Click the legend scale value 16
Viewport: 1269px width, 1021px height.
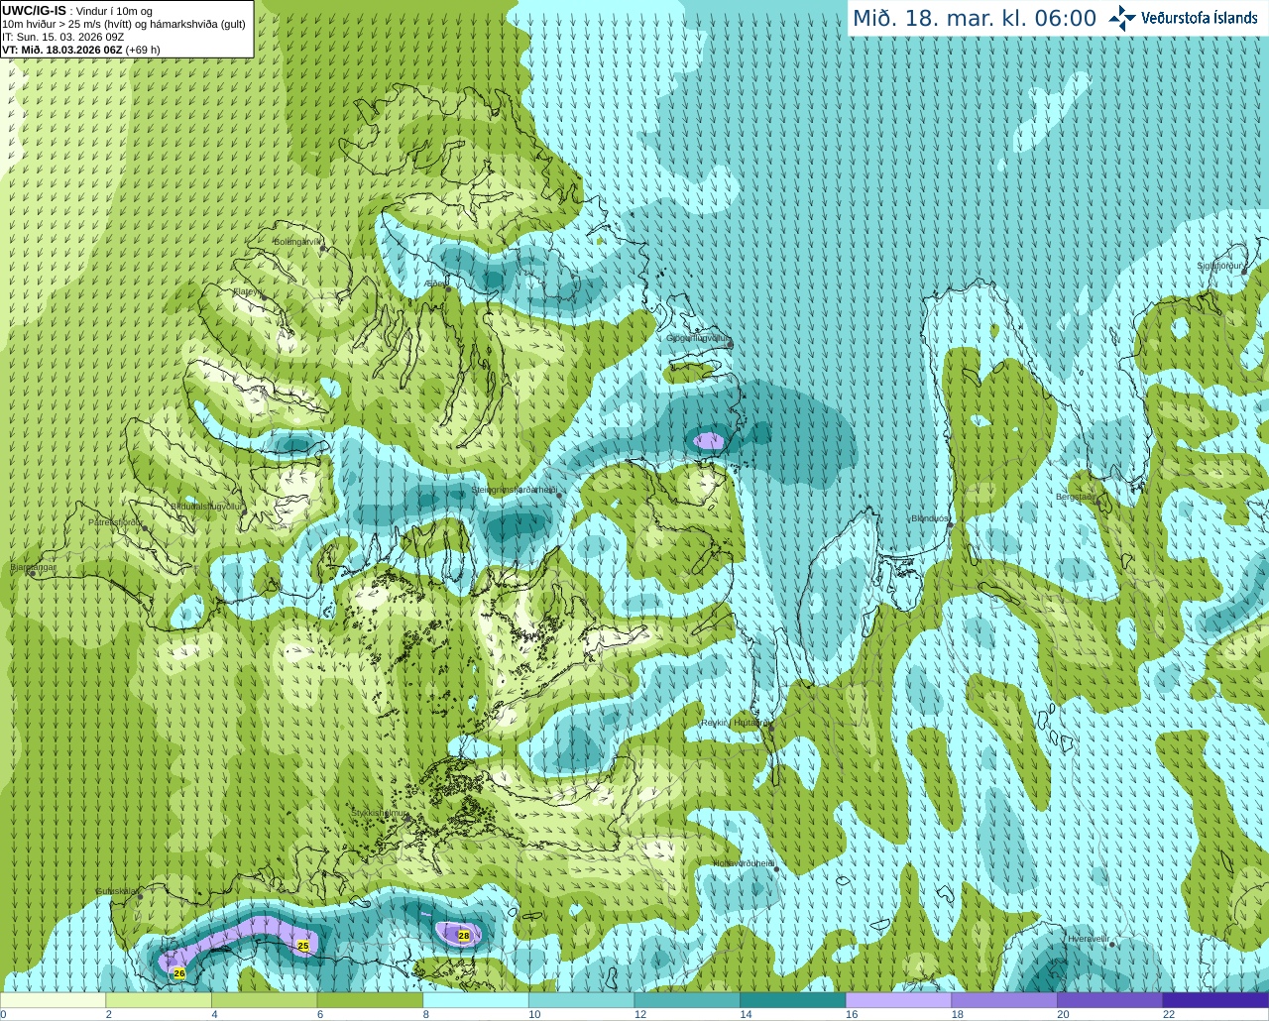(x=852, y=1014)
